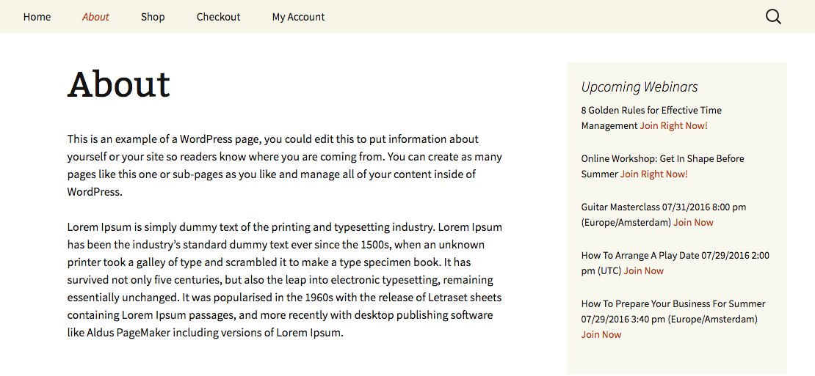This screenshot has height=376, width=815.
Task: Select the About menu item
Action: [95, 17]
